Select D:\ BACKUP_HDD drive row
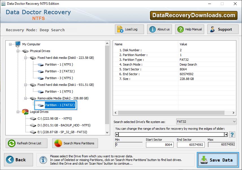 coord(64,125)
